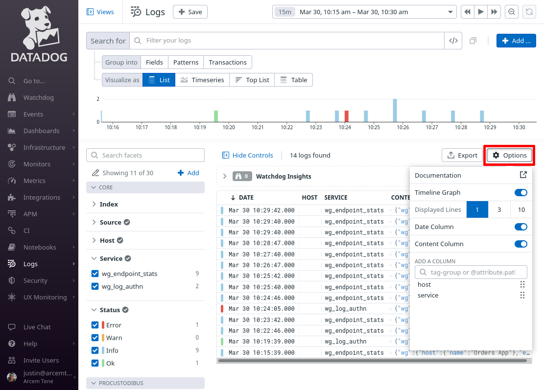Group into Patterns
Image resolution: width=544 pixels, height=390 pixels.
[x=186, y=63]
